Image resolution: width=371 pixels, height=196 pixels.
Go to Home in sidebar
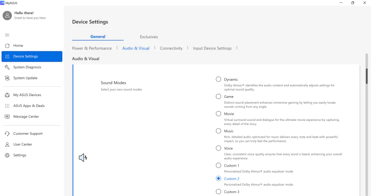point(32,45)
